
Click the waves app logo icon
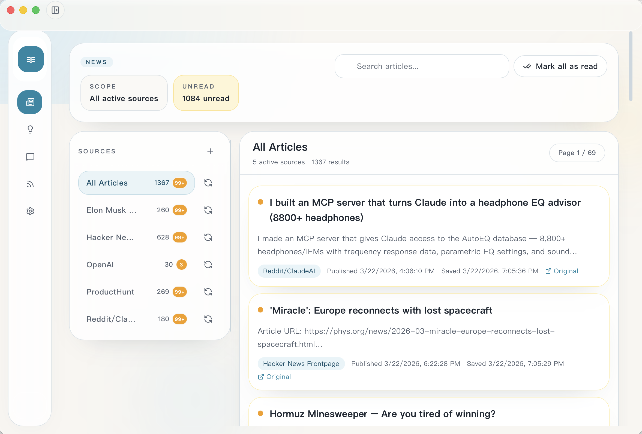click(x=31, y=59)
